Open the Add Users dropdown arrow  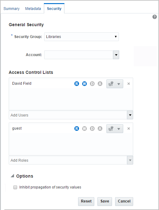coord(130,115)
